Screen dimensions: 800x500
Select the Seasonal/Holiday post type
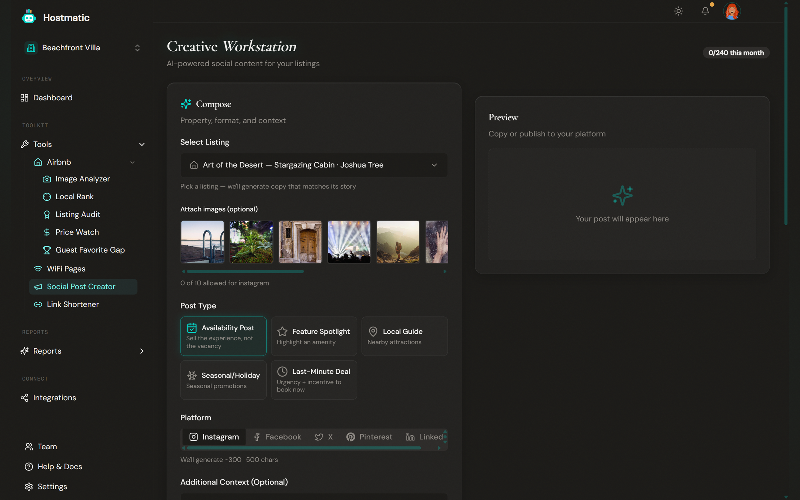click(x=223, y=380)
